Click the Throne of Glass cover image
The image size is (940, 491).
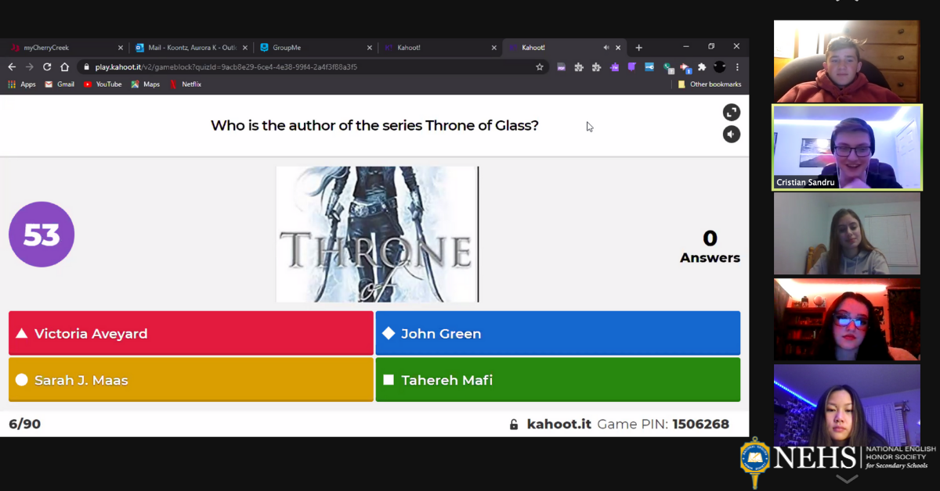pyautogui.click(x=377, y=234)
